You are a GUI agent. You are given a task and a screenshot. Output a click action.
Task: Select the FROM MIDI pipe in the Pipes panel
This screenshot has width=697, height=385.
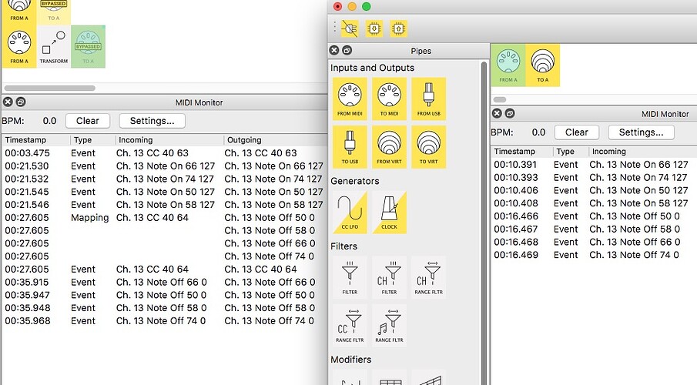point(350,99)
